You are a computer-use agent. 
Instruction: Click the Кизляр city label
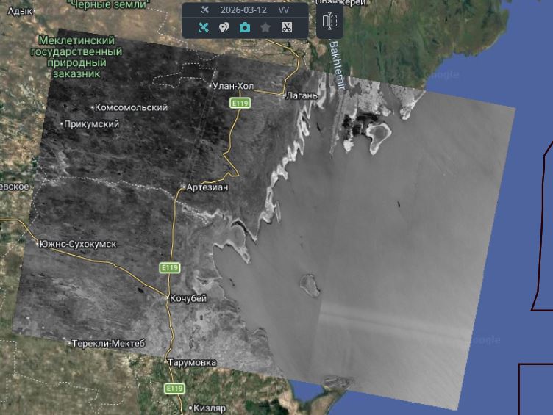206,408
